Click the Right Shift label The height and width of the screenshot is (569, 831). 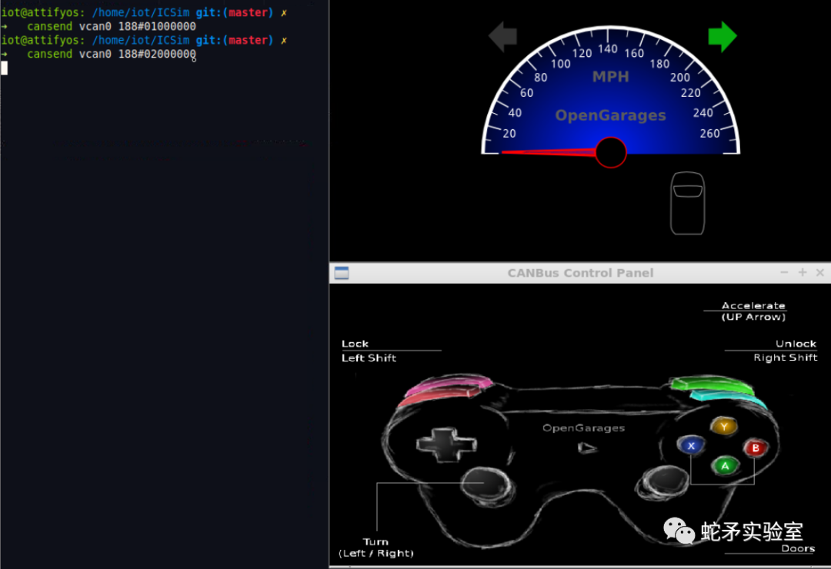pos(786,358)
